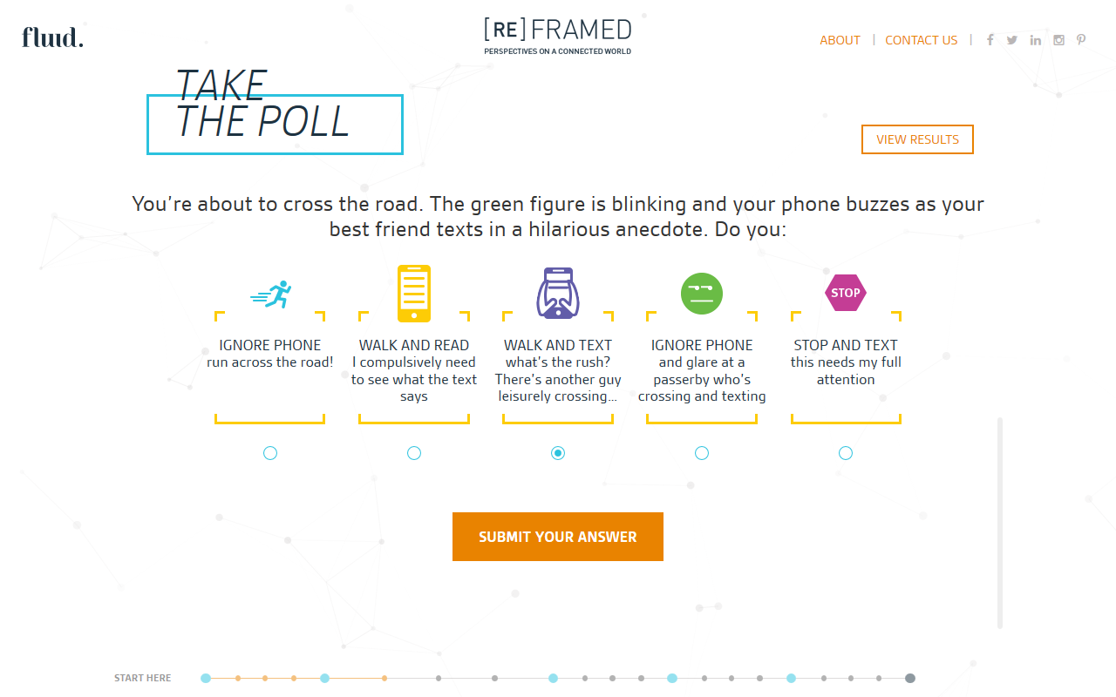1116x697 pixels.
Task: Click the LinkedIn icon in header
Action: point(1035,40)
